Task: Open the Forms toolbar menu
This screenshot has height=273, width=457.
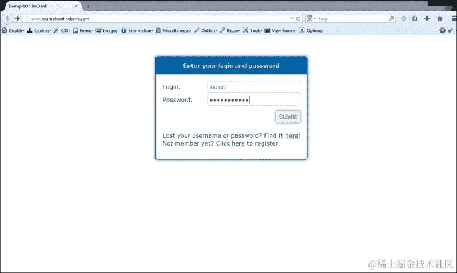Action: point(83,30)
